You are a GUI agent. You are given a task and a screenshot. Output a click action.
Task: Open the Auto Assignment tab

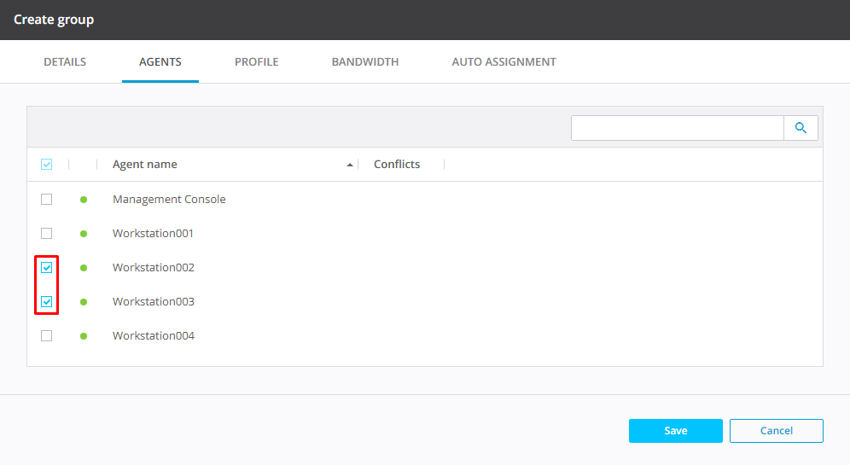[x=504, y=62]
